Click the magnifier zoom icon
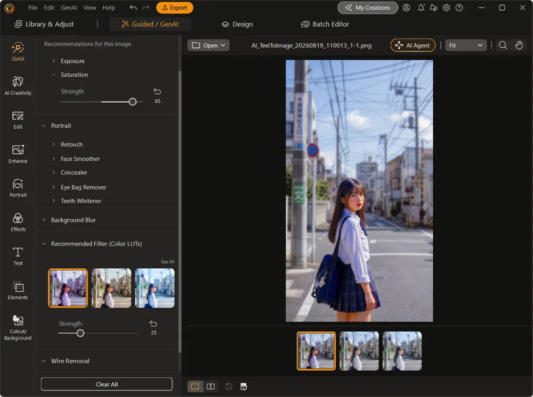This screenshot has width=533, height=397. tap(503, 45)
